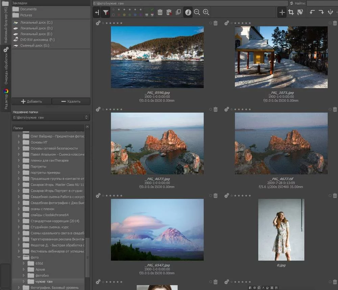This screenshot has height=290, width=338.
Task: Toggle the circle marker above _MG_6547.jpg
Action: coord(211,195)
